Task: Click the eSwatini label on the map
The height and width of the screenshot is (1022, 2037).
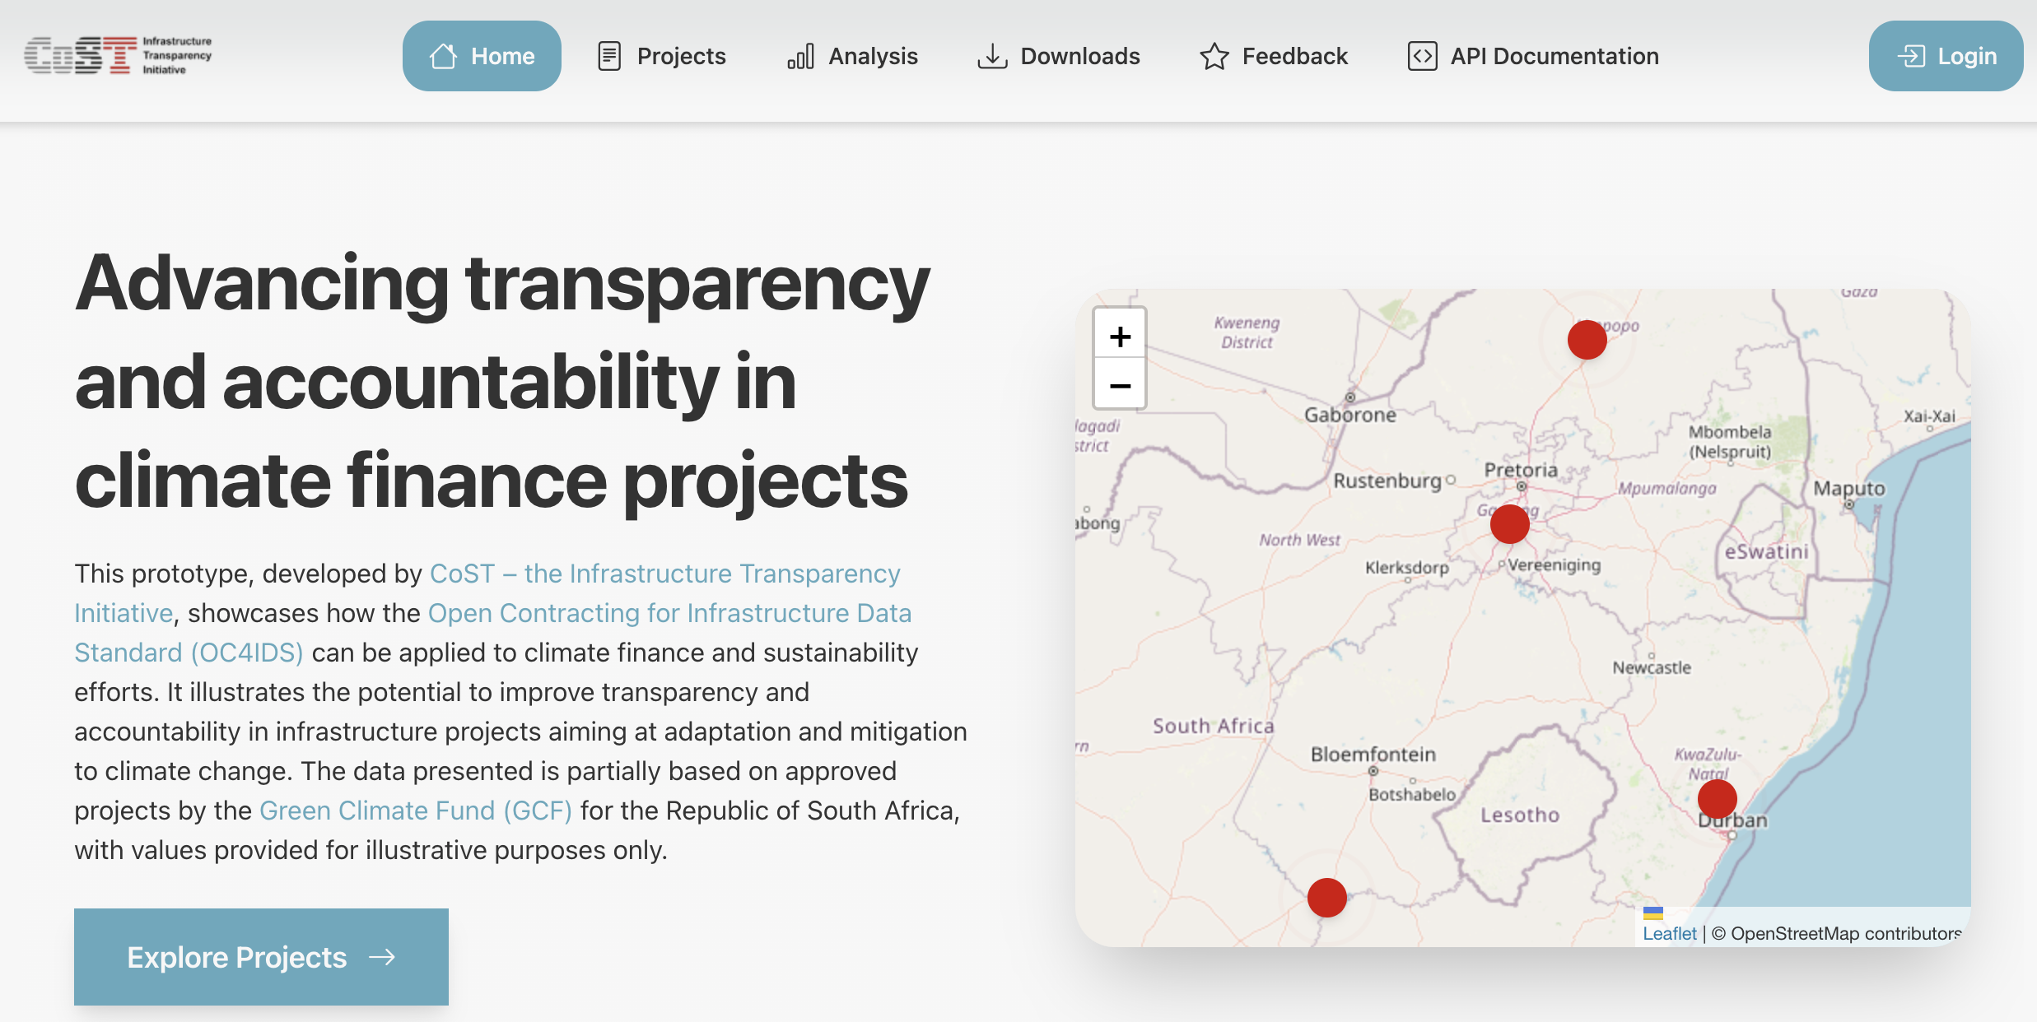Action: click(x=1767, y=551)
